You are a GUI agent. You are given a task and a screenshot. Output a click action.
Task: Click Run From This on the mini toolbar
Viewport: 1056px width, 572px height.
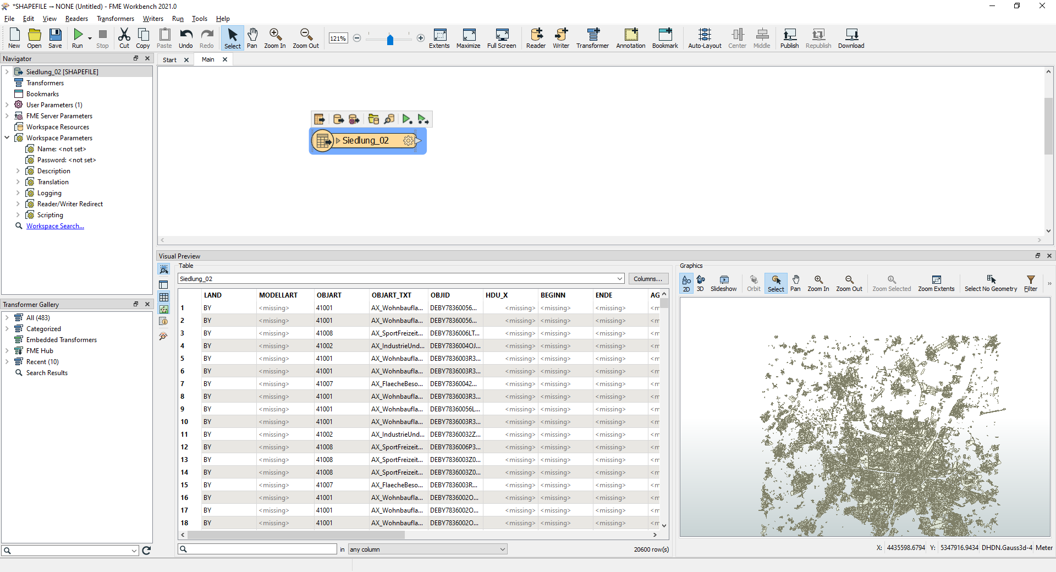422,119
